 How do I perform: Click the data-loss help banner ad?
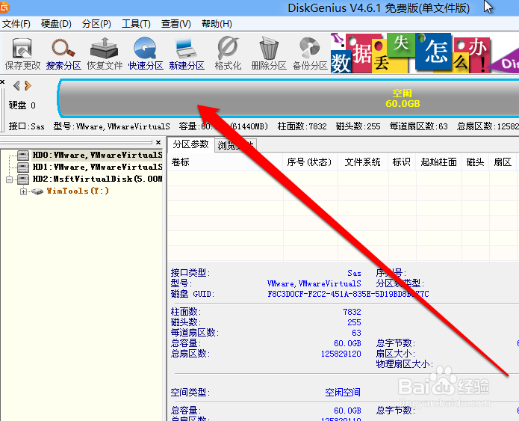coord(425,53)
